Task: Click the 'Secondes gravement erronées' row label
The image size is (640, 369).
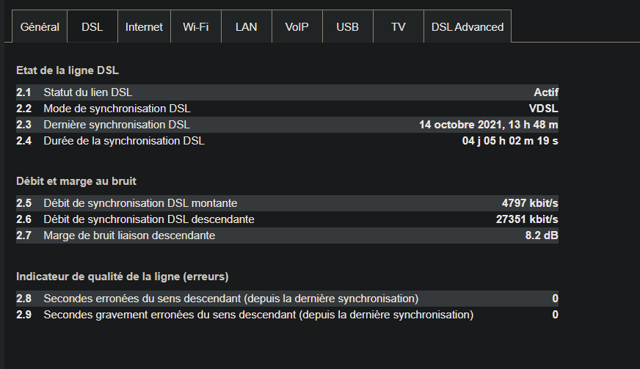Action: 258,315
